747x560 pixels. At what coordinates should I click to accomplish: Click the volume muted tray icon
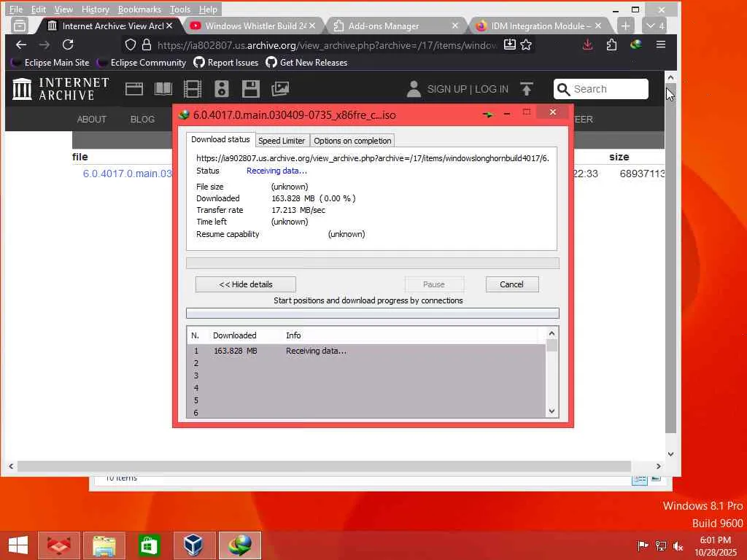678,545
